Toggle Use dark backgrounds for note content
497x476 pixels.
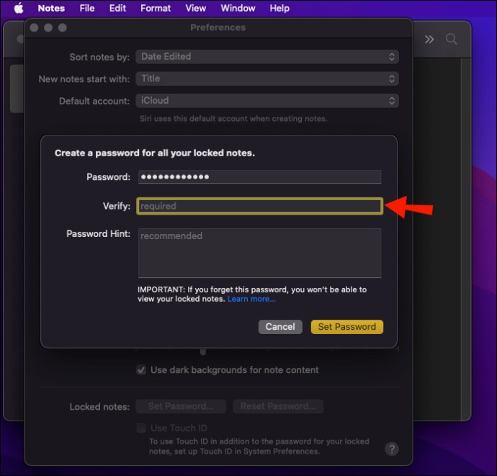pos(141,370)
